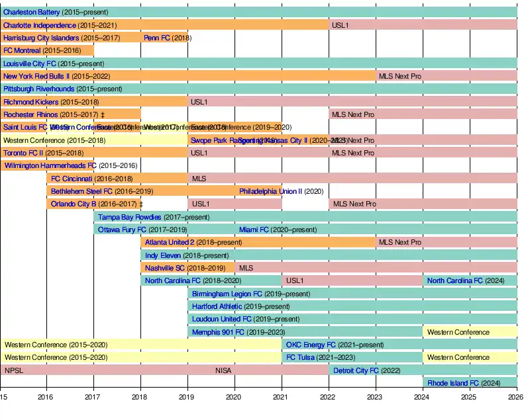This screenshot has height=420, width=530.
Task: Open the Hartford Athletic link
Action: click(217, 306)
